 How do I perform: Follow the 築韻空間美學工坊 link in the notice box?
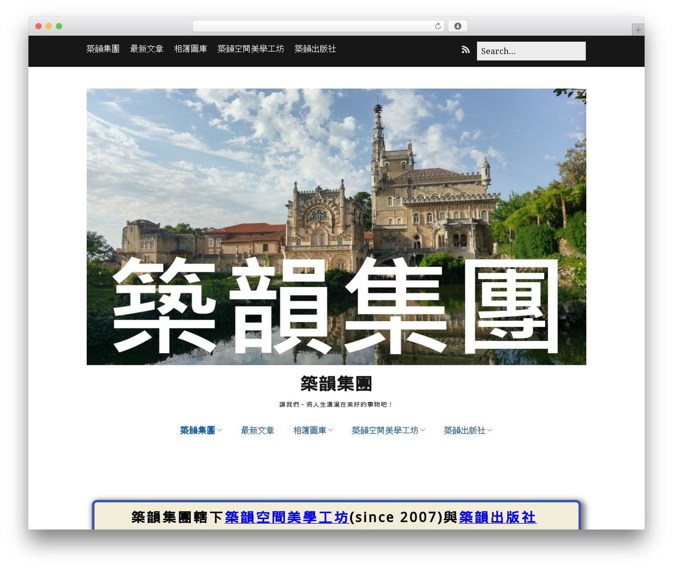click(287, 517)
